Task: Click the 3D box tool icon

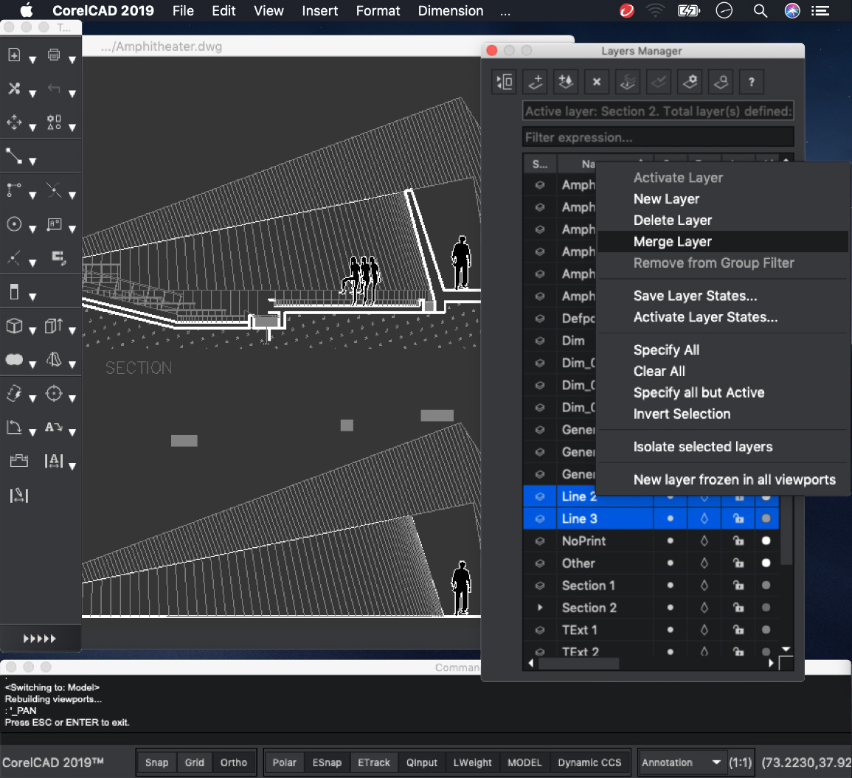Action: click(x=14, y=326)
